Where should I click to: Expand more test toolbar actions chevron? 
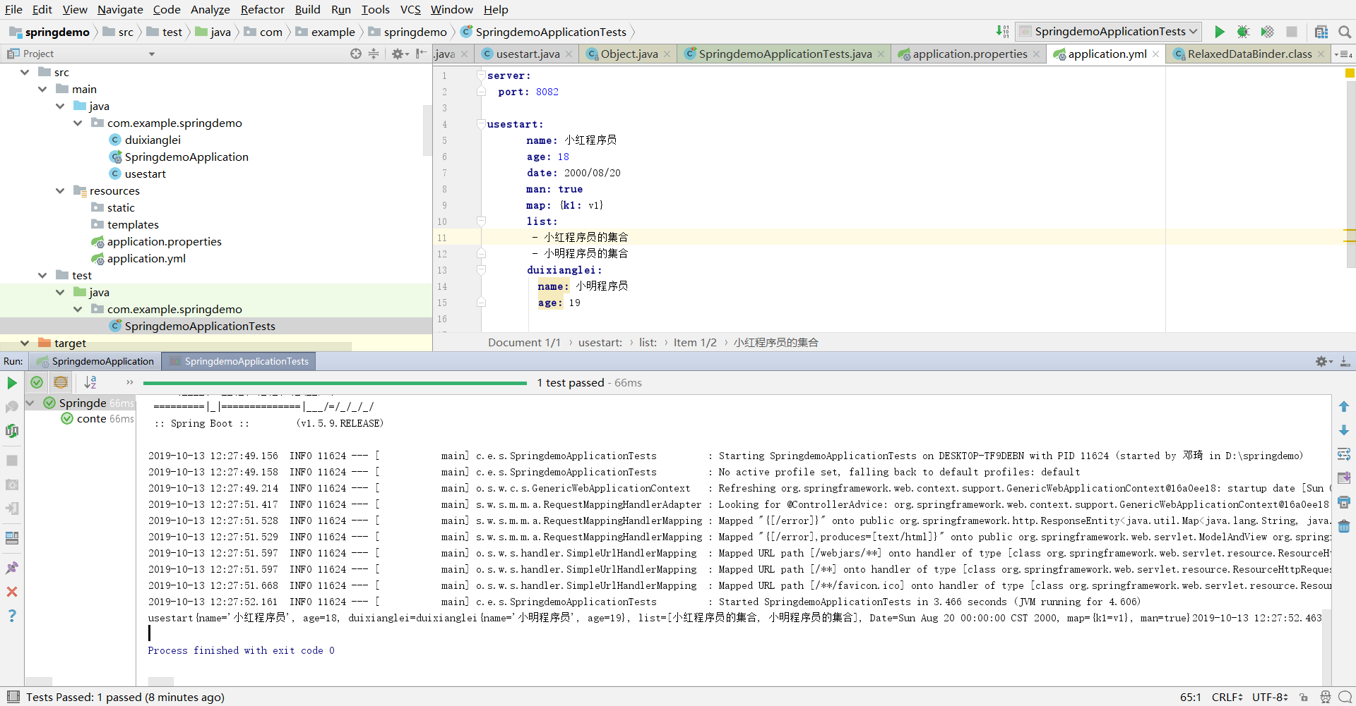[129, 382]
